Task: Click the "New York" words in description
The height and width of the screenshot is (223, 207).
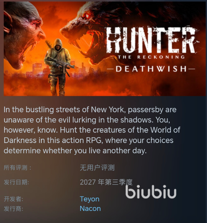Action: click(x=107, y=110)
